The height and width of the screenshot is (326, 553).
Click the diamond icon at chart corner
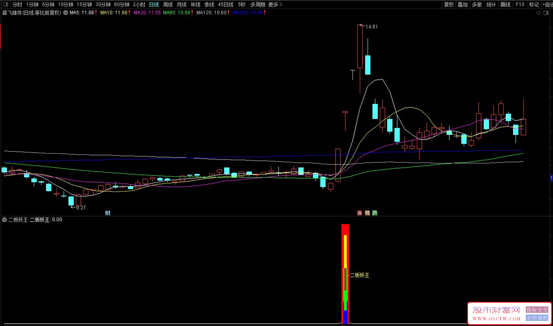pos(539,13)
